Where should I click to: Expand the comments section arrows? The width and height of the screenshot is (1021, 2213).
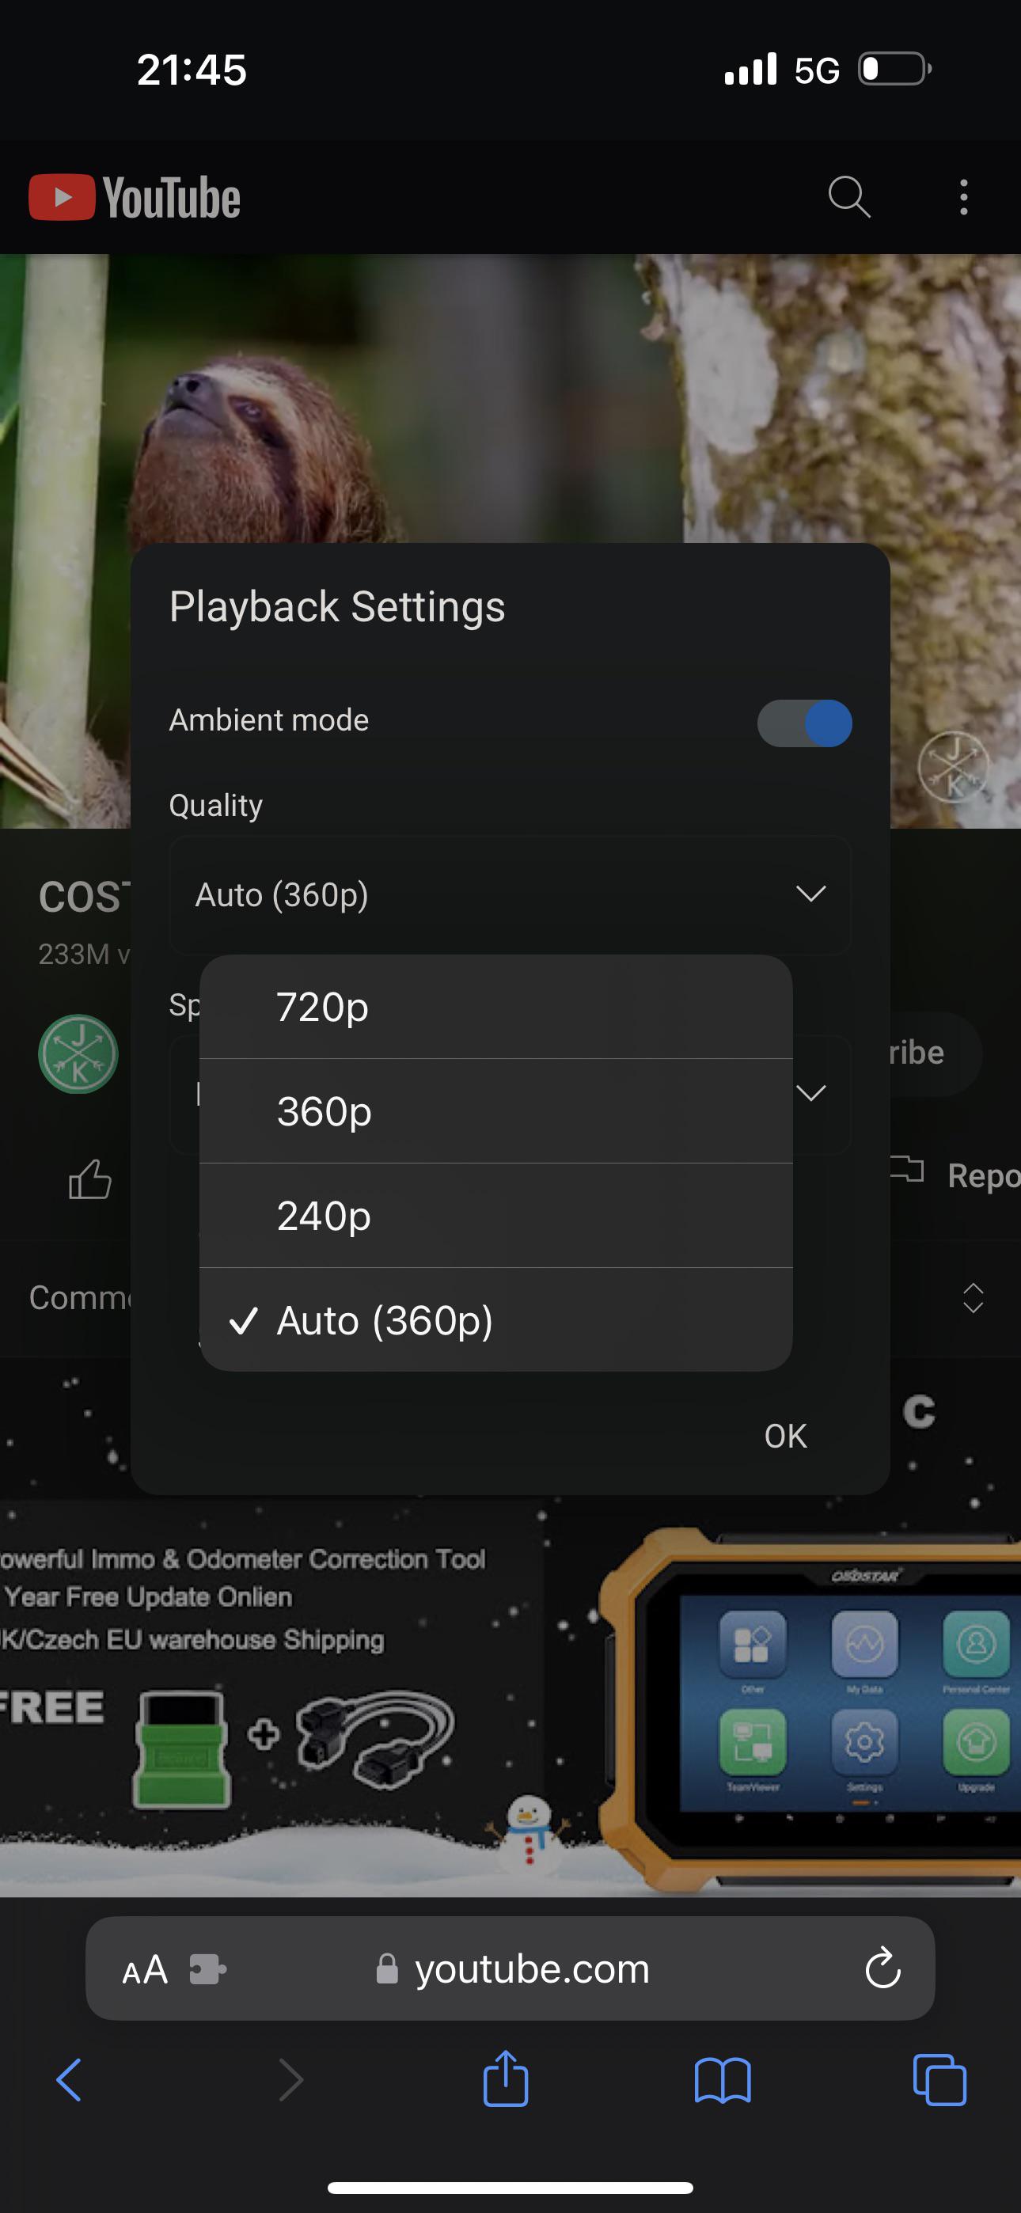coord(973,1298)
